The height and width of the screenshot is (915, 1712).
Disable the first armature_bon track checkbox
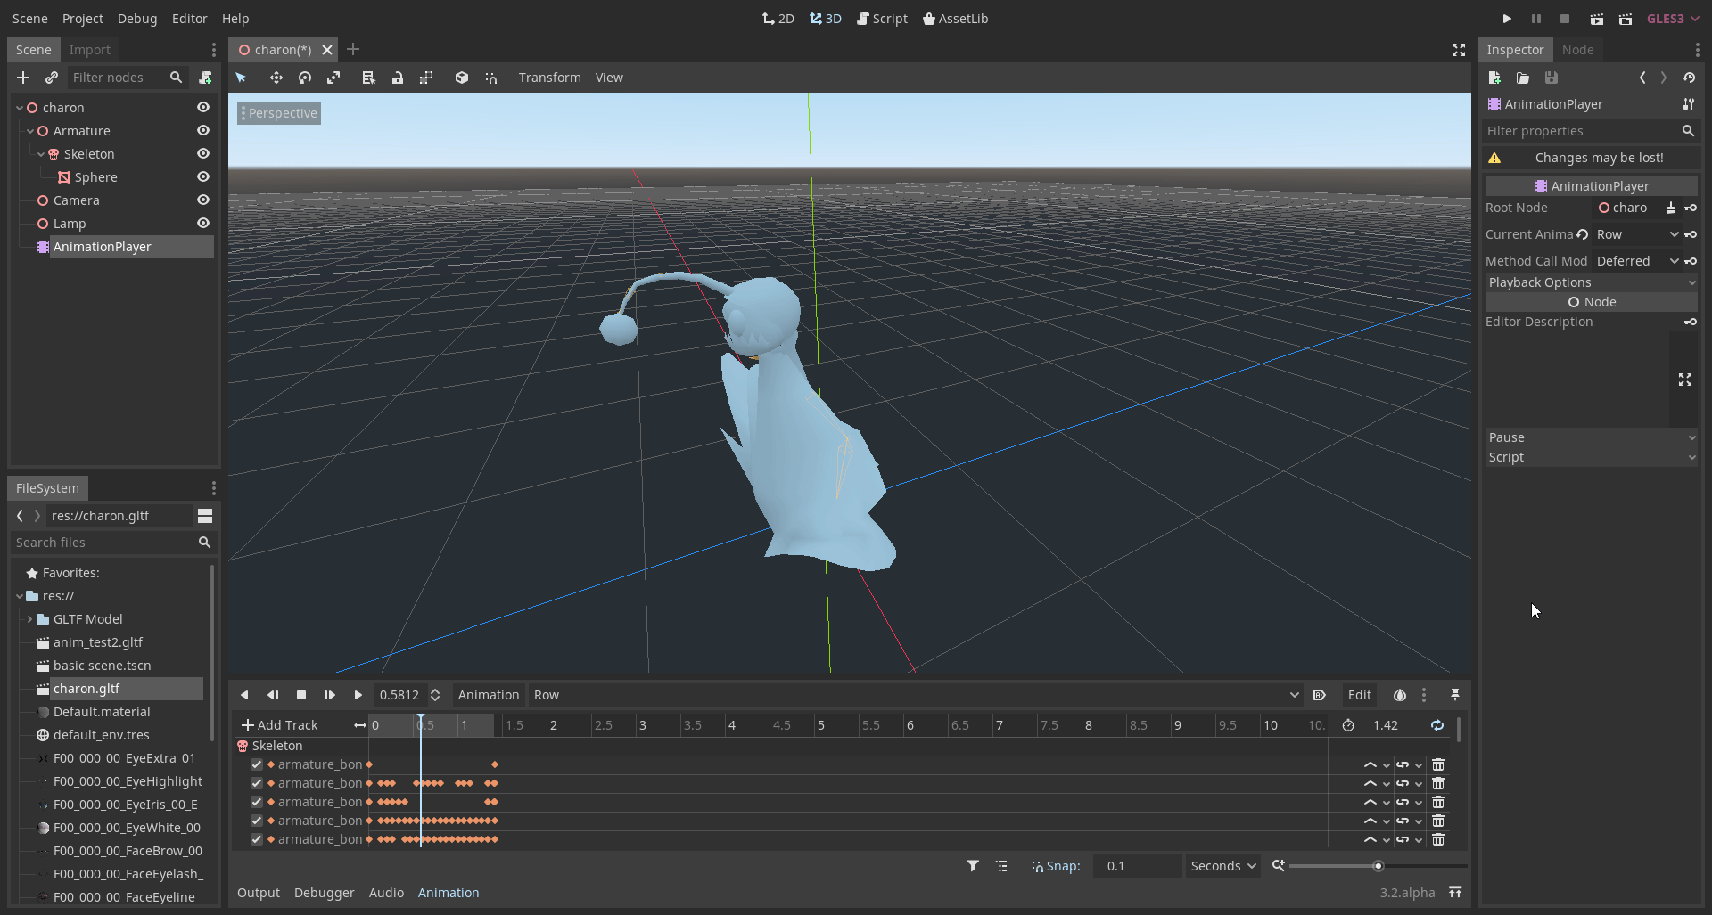(256, 764)
